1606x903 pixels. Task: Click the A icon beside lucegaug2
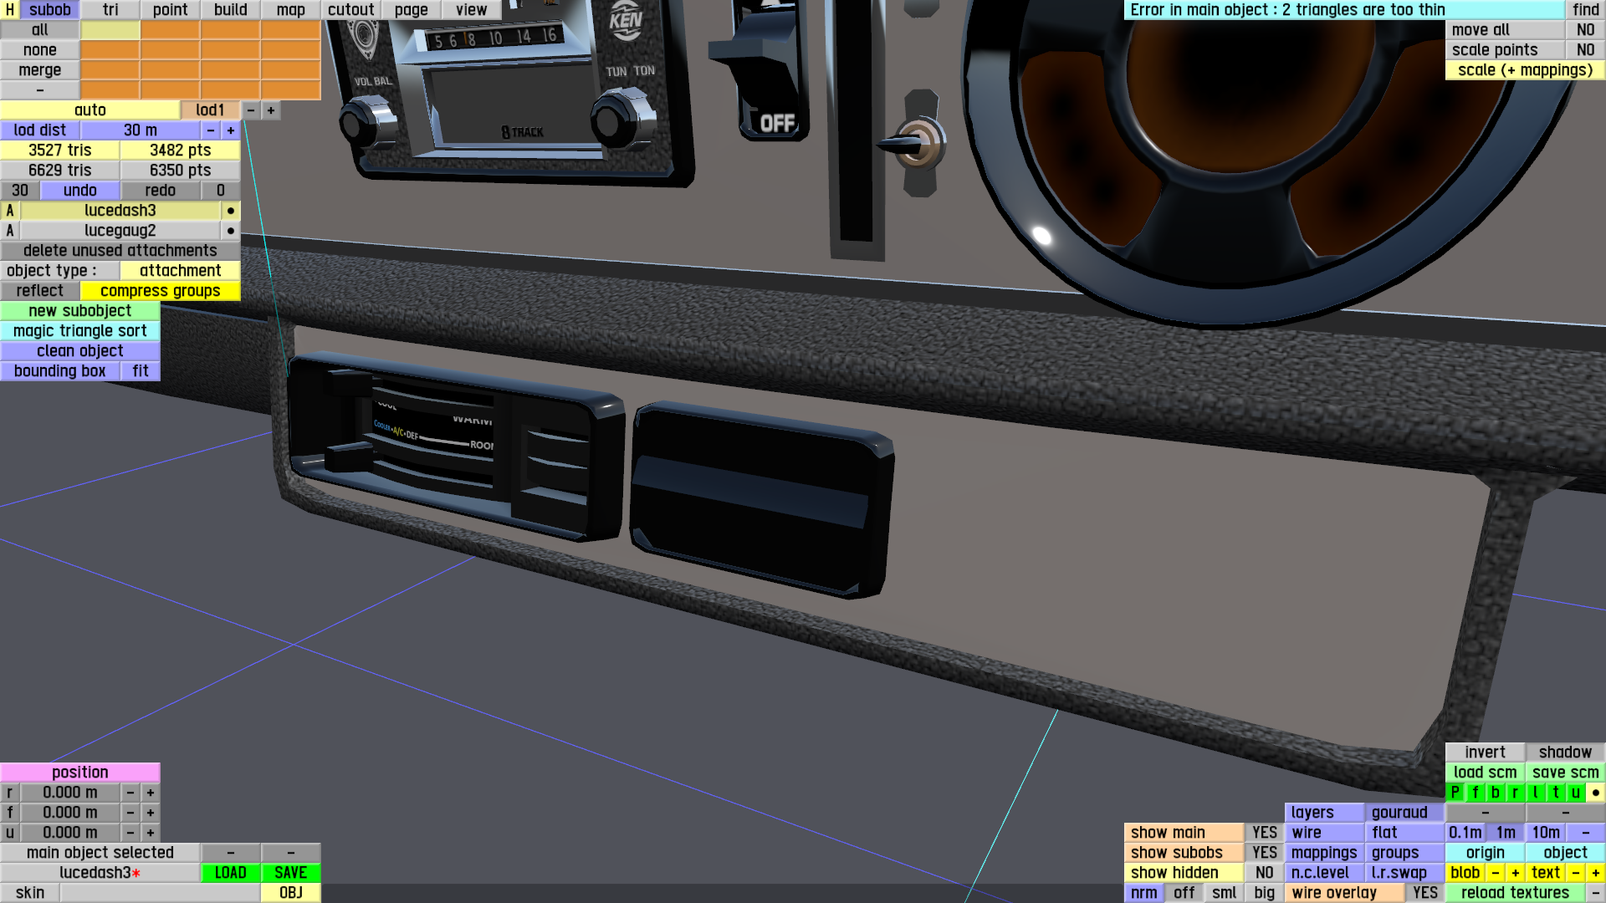pyautogui.click(x=10, y=231)
